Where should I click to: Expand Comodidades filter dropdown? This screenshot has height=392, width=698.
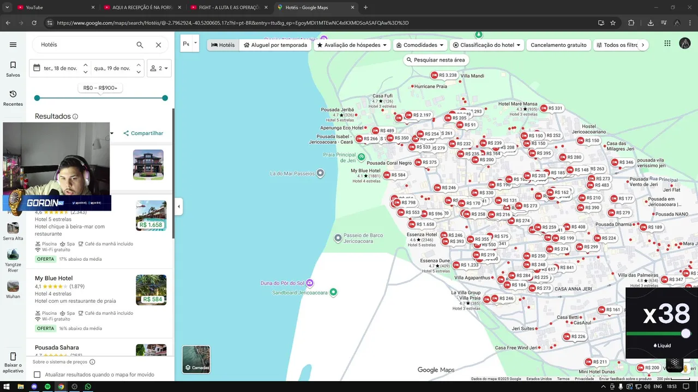coord(420,45)
